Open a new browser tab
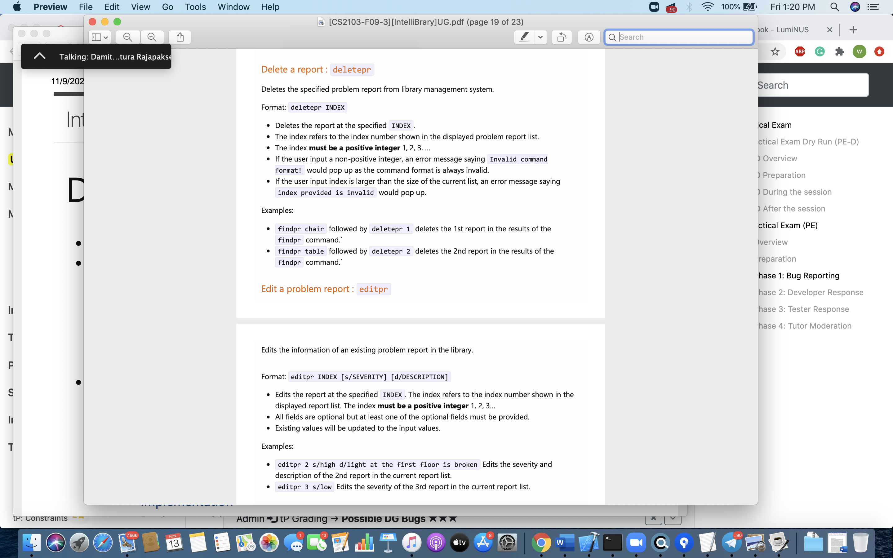893x558 pixels. (853, 30)
